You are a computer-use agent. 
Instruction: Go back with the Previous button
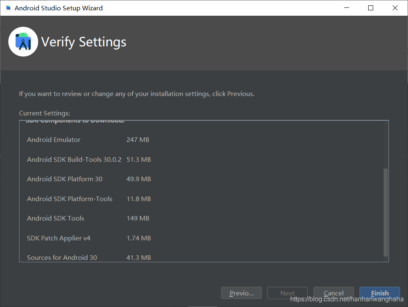tap(241, 293)
